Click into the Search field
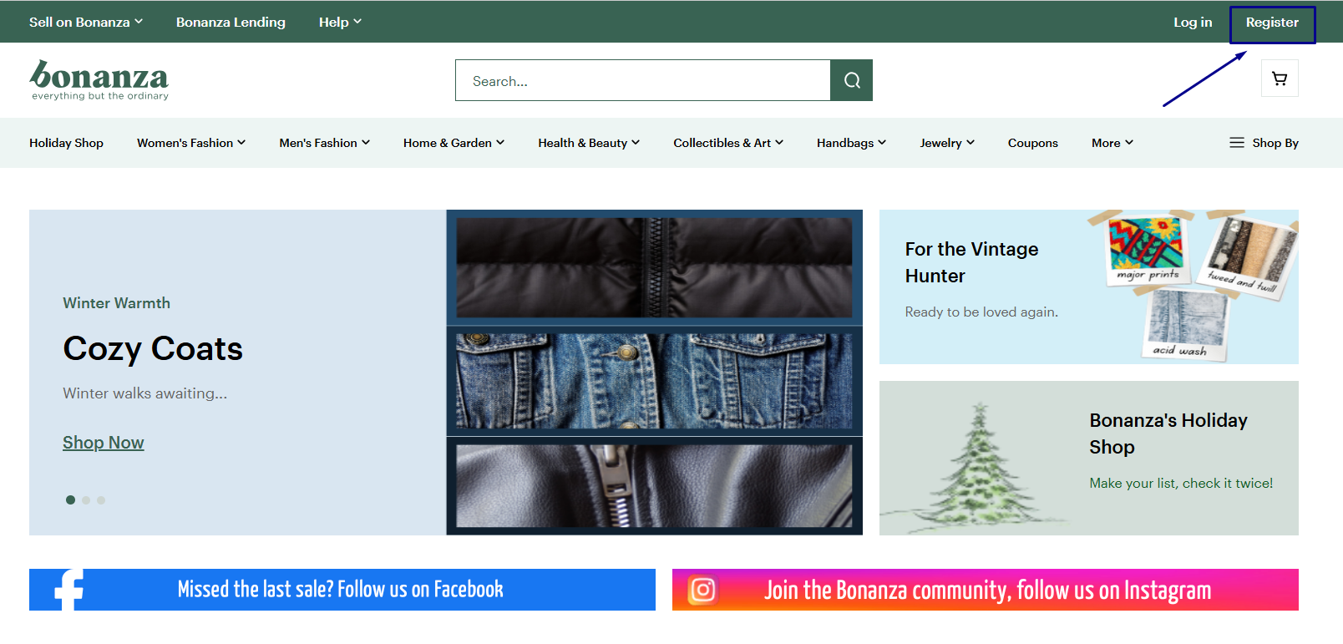Viewport: 1343px width, 644px height. (x=643, y=80)
